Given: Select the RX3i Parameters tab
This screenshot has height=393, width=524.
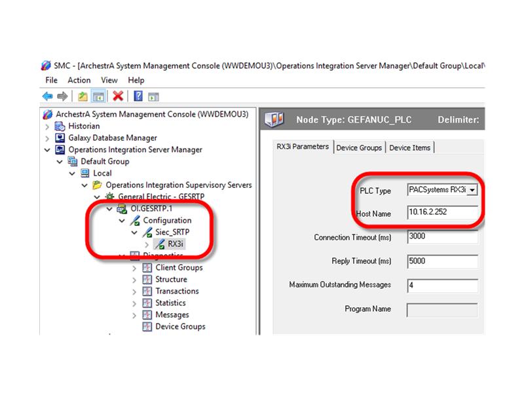Looking at the screenshot, I should (x=303, y=147).
